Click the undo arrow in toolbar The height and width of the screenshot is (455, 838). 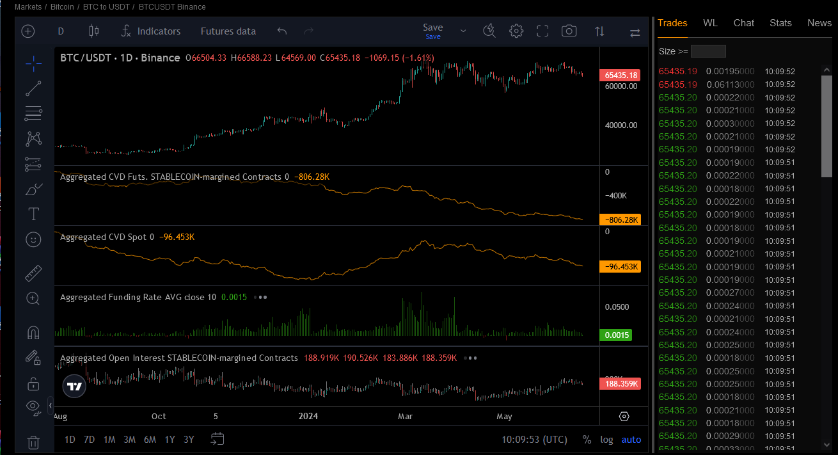(282, 31)
